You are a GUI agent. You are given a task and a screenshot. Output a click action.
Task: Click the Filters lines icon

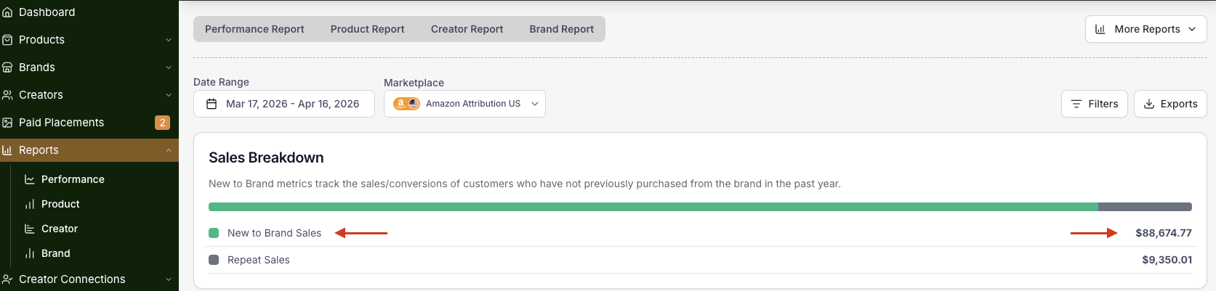[x=1076, y=104]
